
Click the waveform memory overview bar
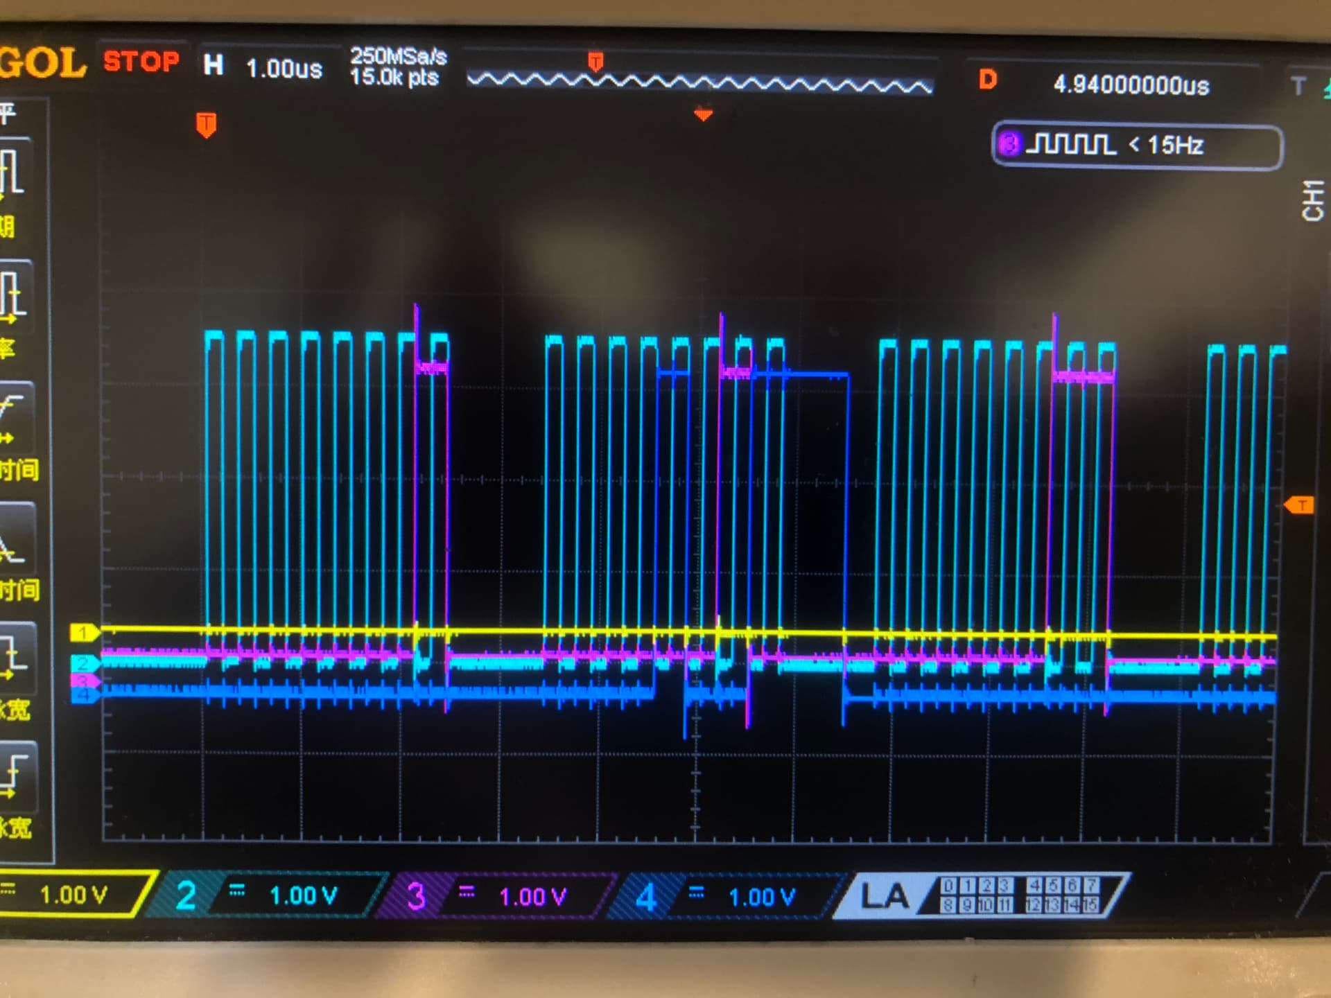pyautogui.click(x=700, y=82)
